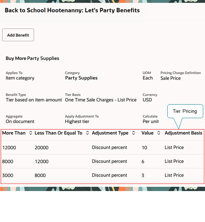This screenshot has width=205, height=222.
Task: Select the More Than column header
Action: (14, 133)
